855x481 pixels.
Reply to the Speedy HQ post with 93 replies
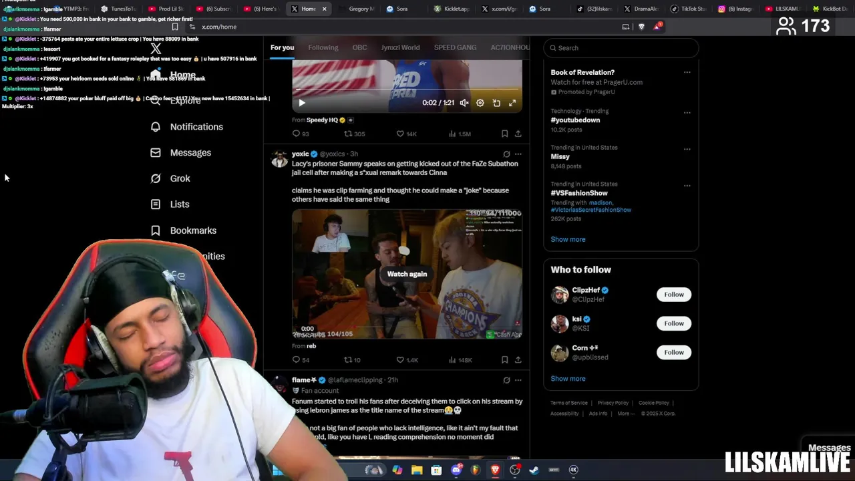click(x=301, y=134)
